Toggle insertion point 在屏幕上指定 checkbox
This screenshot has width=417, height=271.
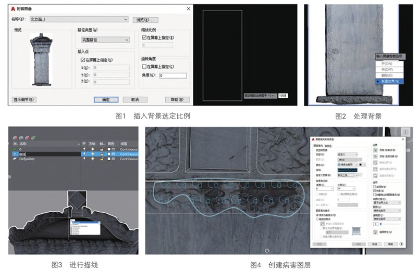click(x=83, y=60)
